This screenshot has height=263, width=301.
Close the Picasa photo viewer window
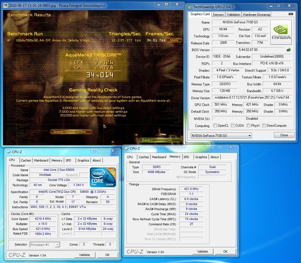177,4
